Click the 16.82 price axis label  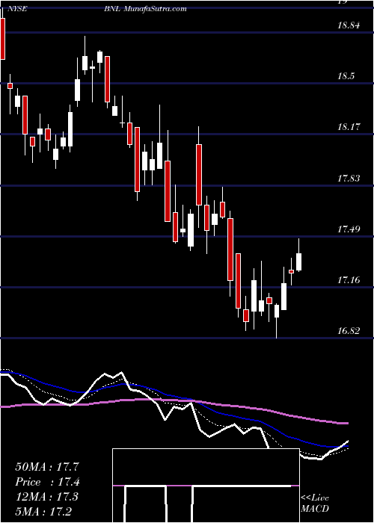349,331
